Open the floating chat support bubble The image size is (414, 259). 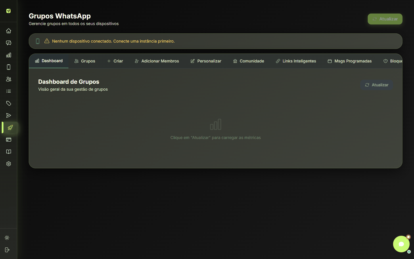pyautogui.click(x=401, y=244)
